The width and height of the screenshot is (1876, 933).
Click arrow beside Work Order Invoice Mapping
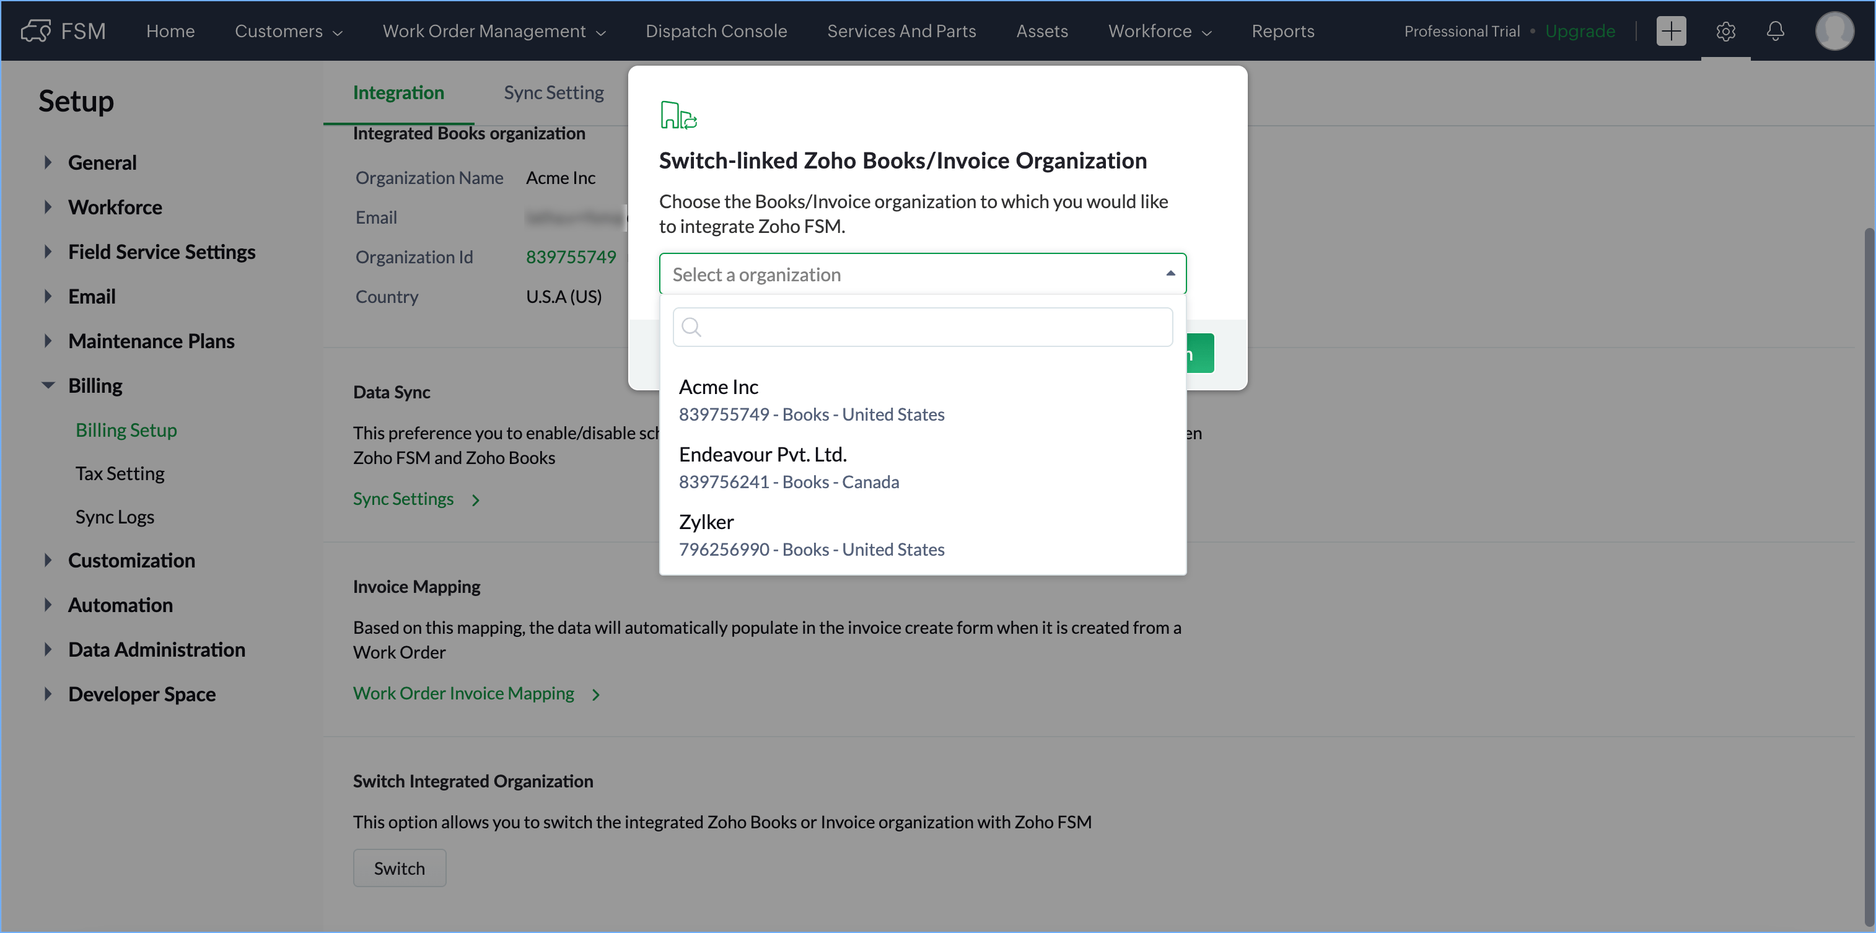[597, 695]
